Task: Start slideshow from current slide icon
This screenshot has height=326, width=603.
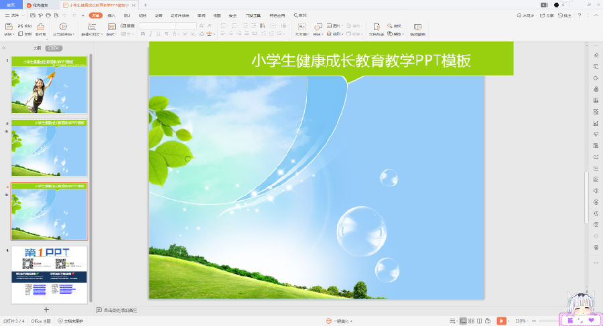Action: [64, 27]
